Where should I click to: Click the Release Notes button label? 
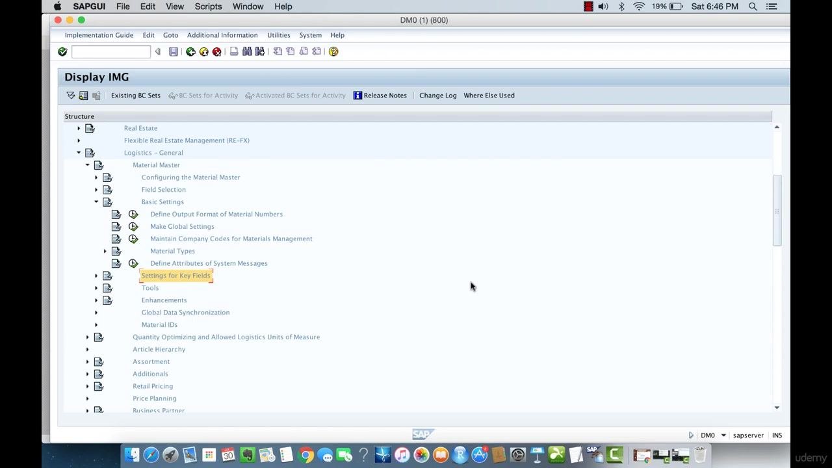(385, 96)
